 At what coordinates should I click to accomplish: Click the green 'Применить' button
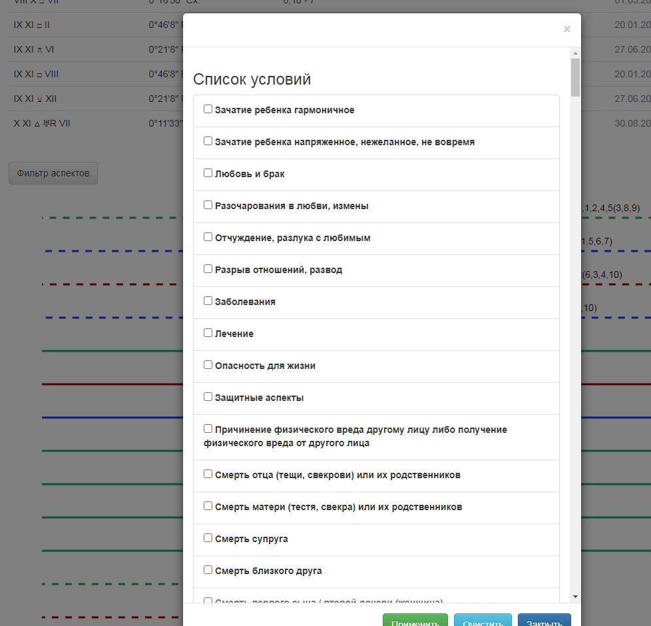coord(415,621)
